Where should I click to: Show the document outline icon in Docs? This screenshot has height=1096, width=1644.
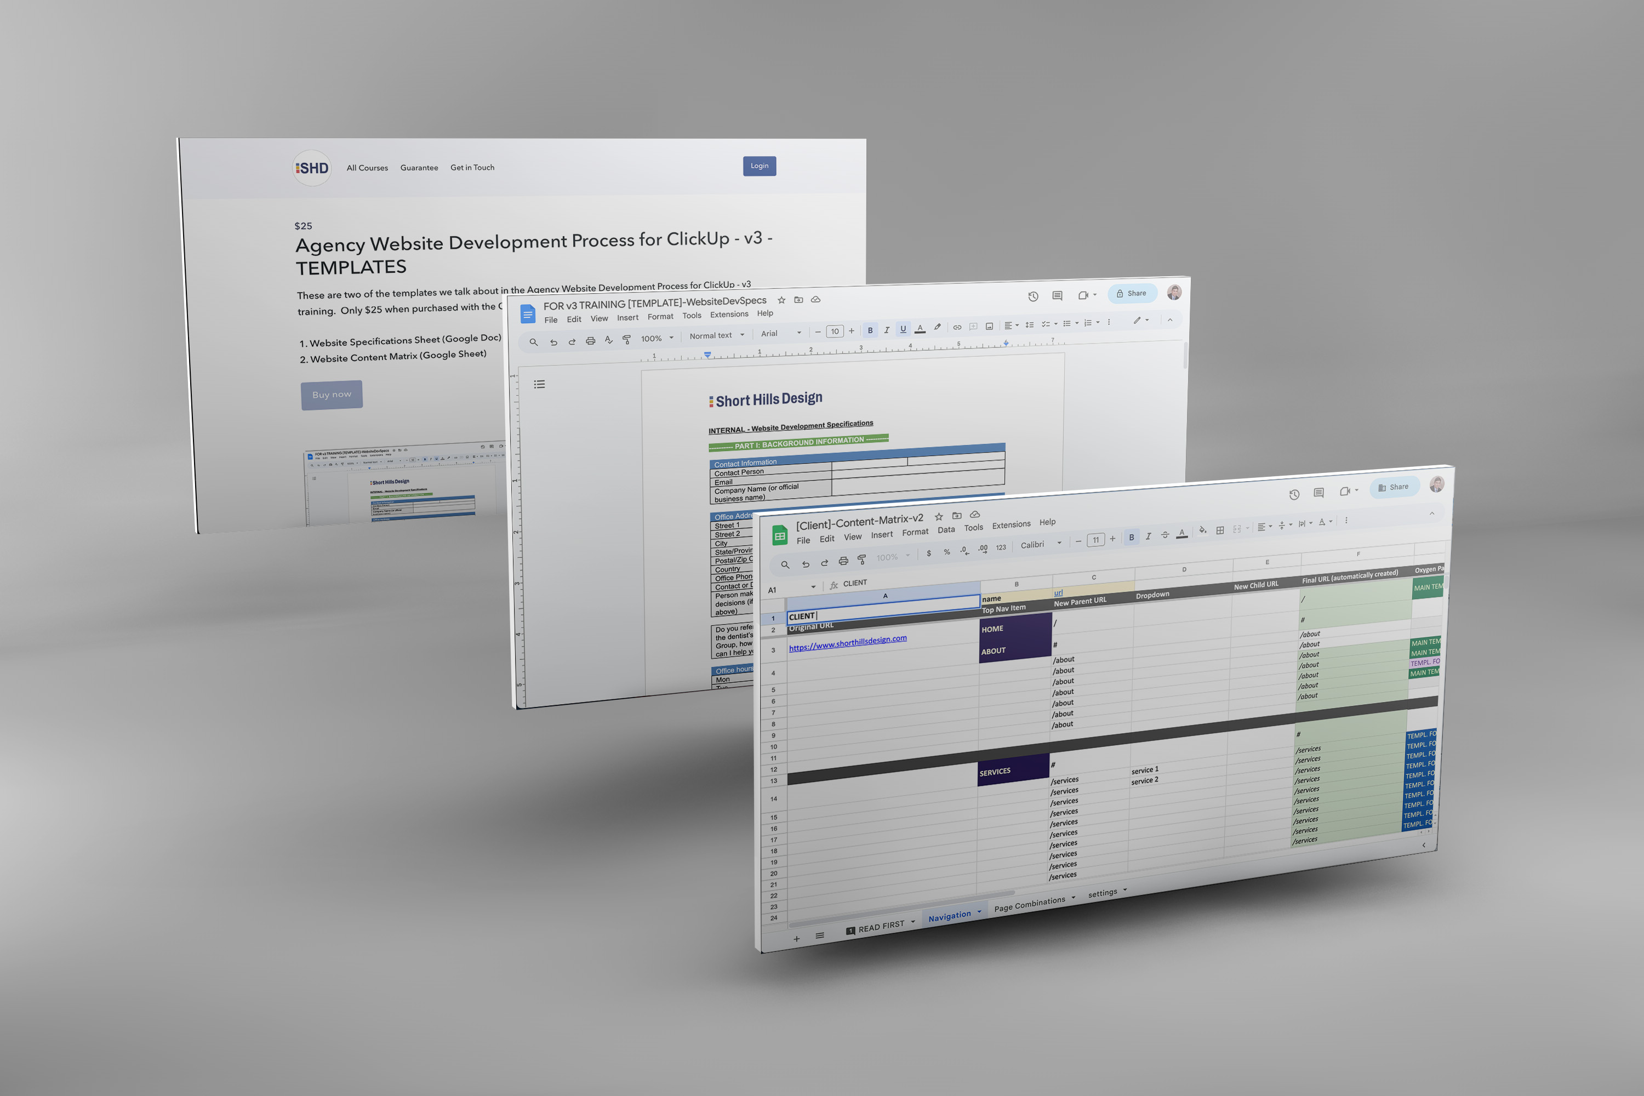click(x=539, y=385)
